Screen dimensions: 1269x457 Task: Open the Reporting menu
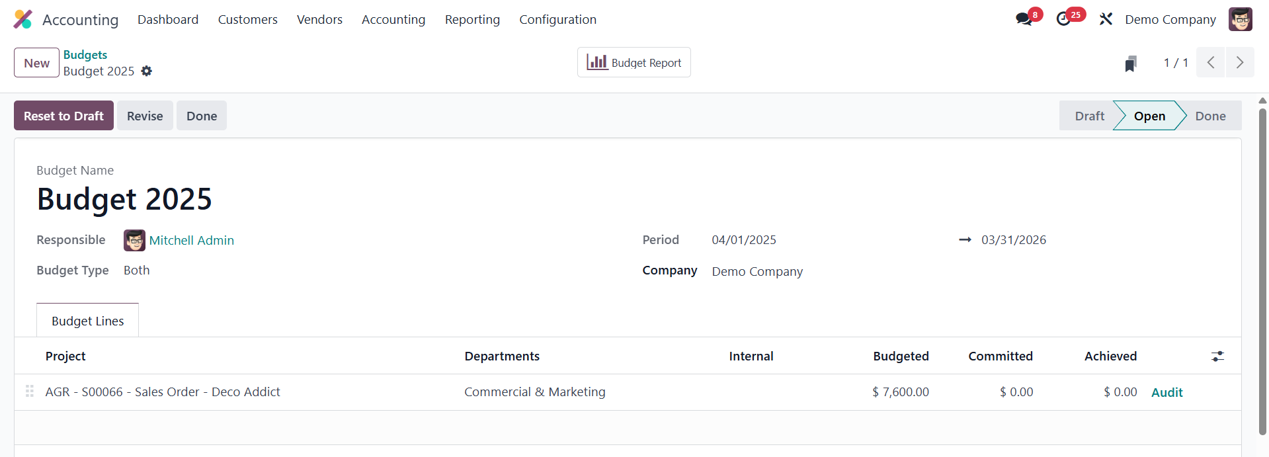pyautogui.click(x=472, y=19)
